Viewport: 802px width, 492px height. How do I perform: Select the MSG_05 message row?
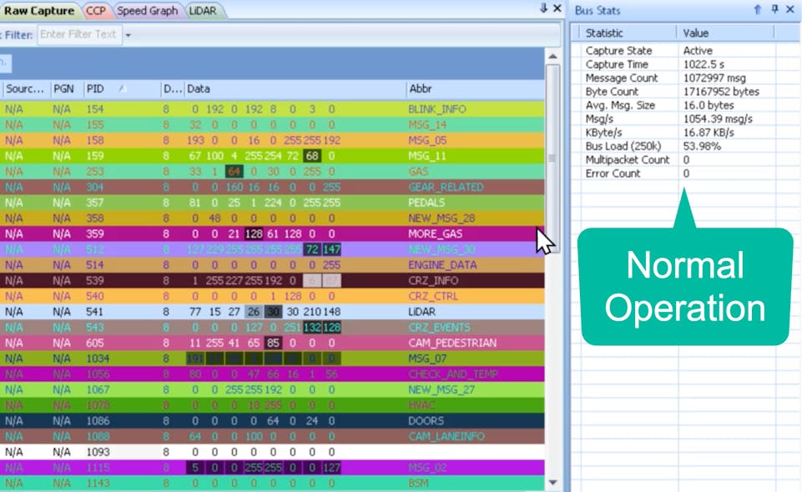tap(272, 140)
